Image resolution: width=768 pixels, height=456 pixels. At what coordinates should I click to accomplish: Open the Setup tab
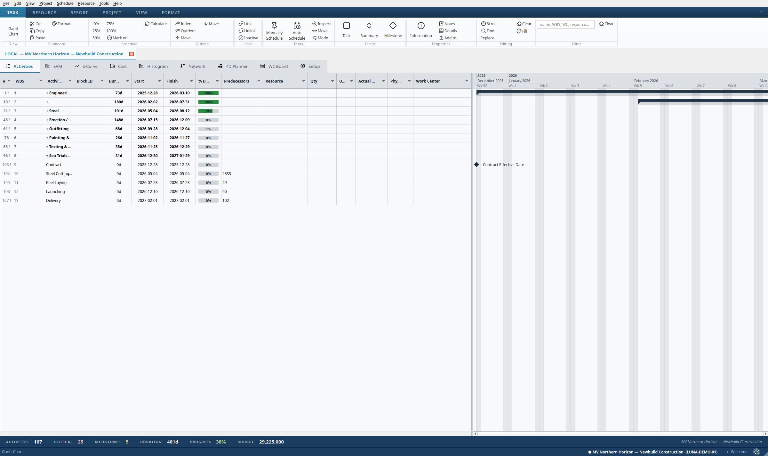click(310, 66)
